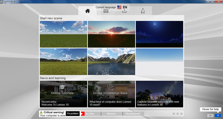Close the Lumion Pro window
Screen dimensions: 223x119
click(219, 1)
